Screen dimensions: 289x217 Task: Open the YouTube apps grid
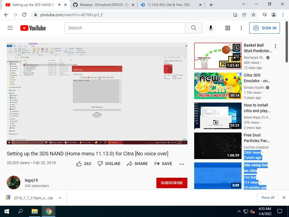click(x=228, y=28)
